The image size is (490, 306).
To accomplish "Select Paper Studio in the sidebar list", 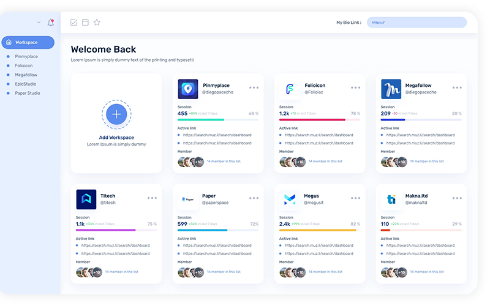I will point(28,93).
